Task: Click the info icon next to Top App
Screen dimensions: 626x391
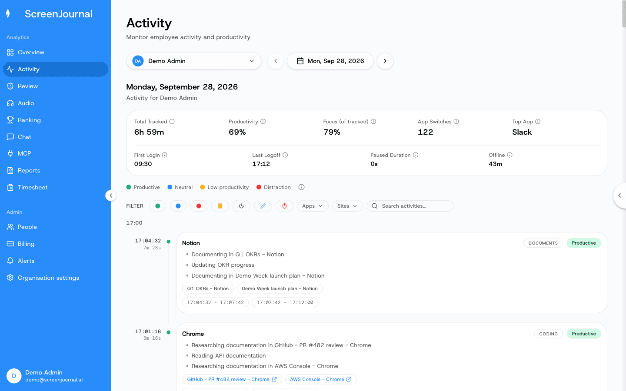Action: (x=538, y=122)
